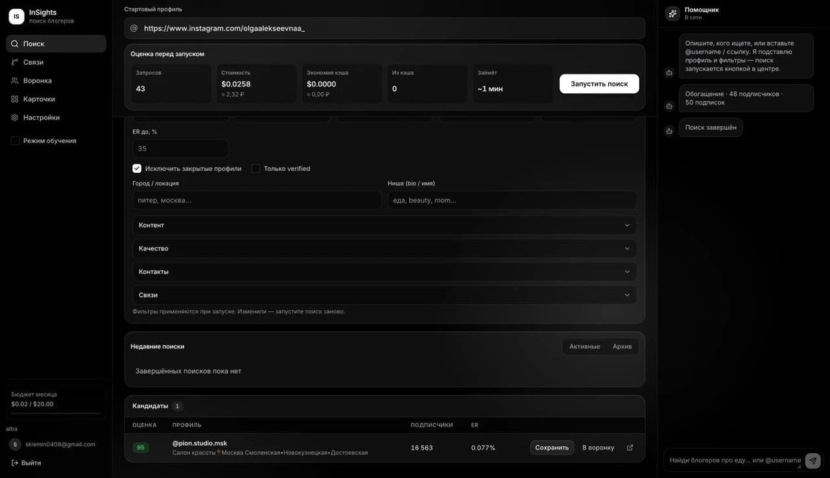The width and height of the screenshot is (830, 478).
Task: Open @pion.studio.msk via the external link icon
Action: pos(630,448)
